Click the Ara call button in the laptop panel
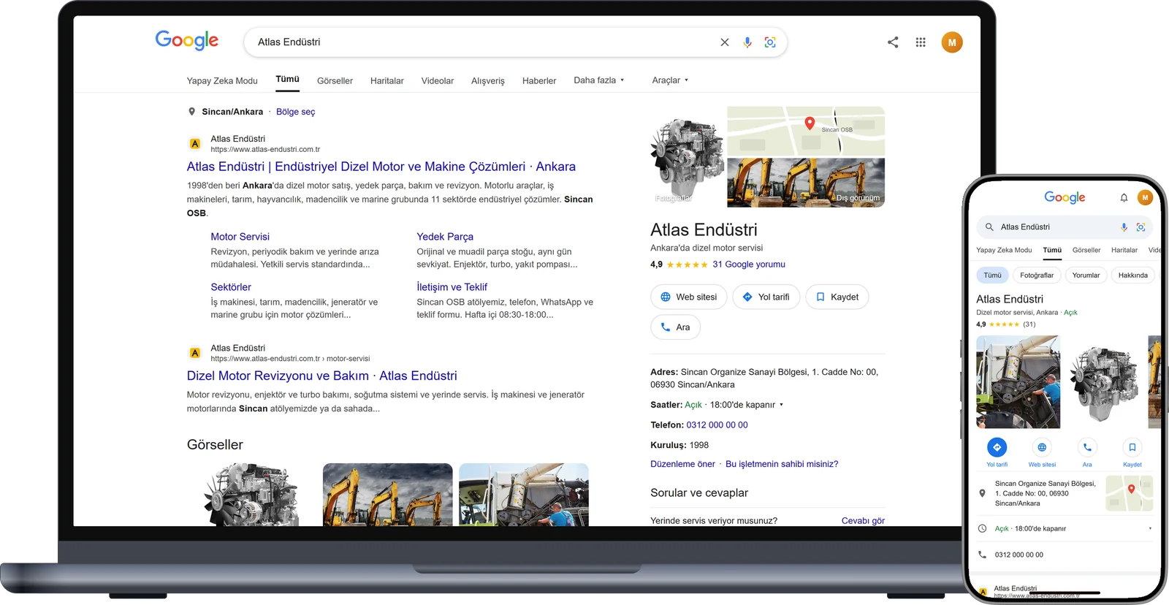Viewport: 1169px width, 605px height. (x=675, y=327)
